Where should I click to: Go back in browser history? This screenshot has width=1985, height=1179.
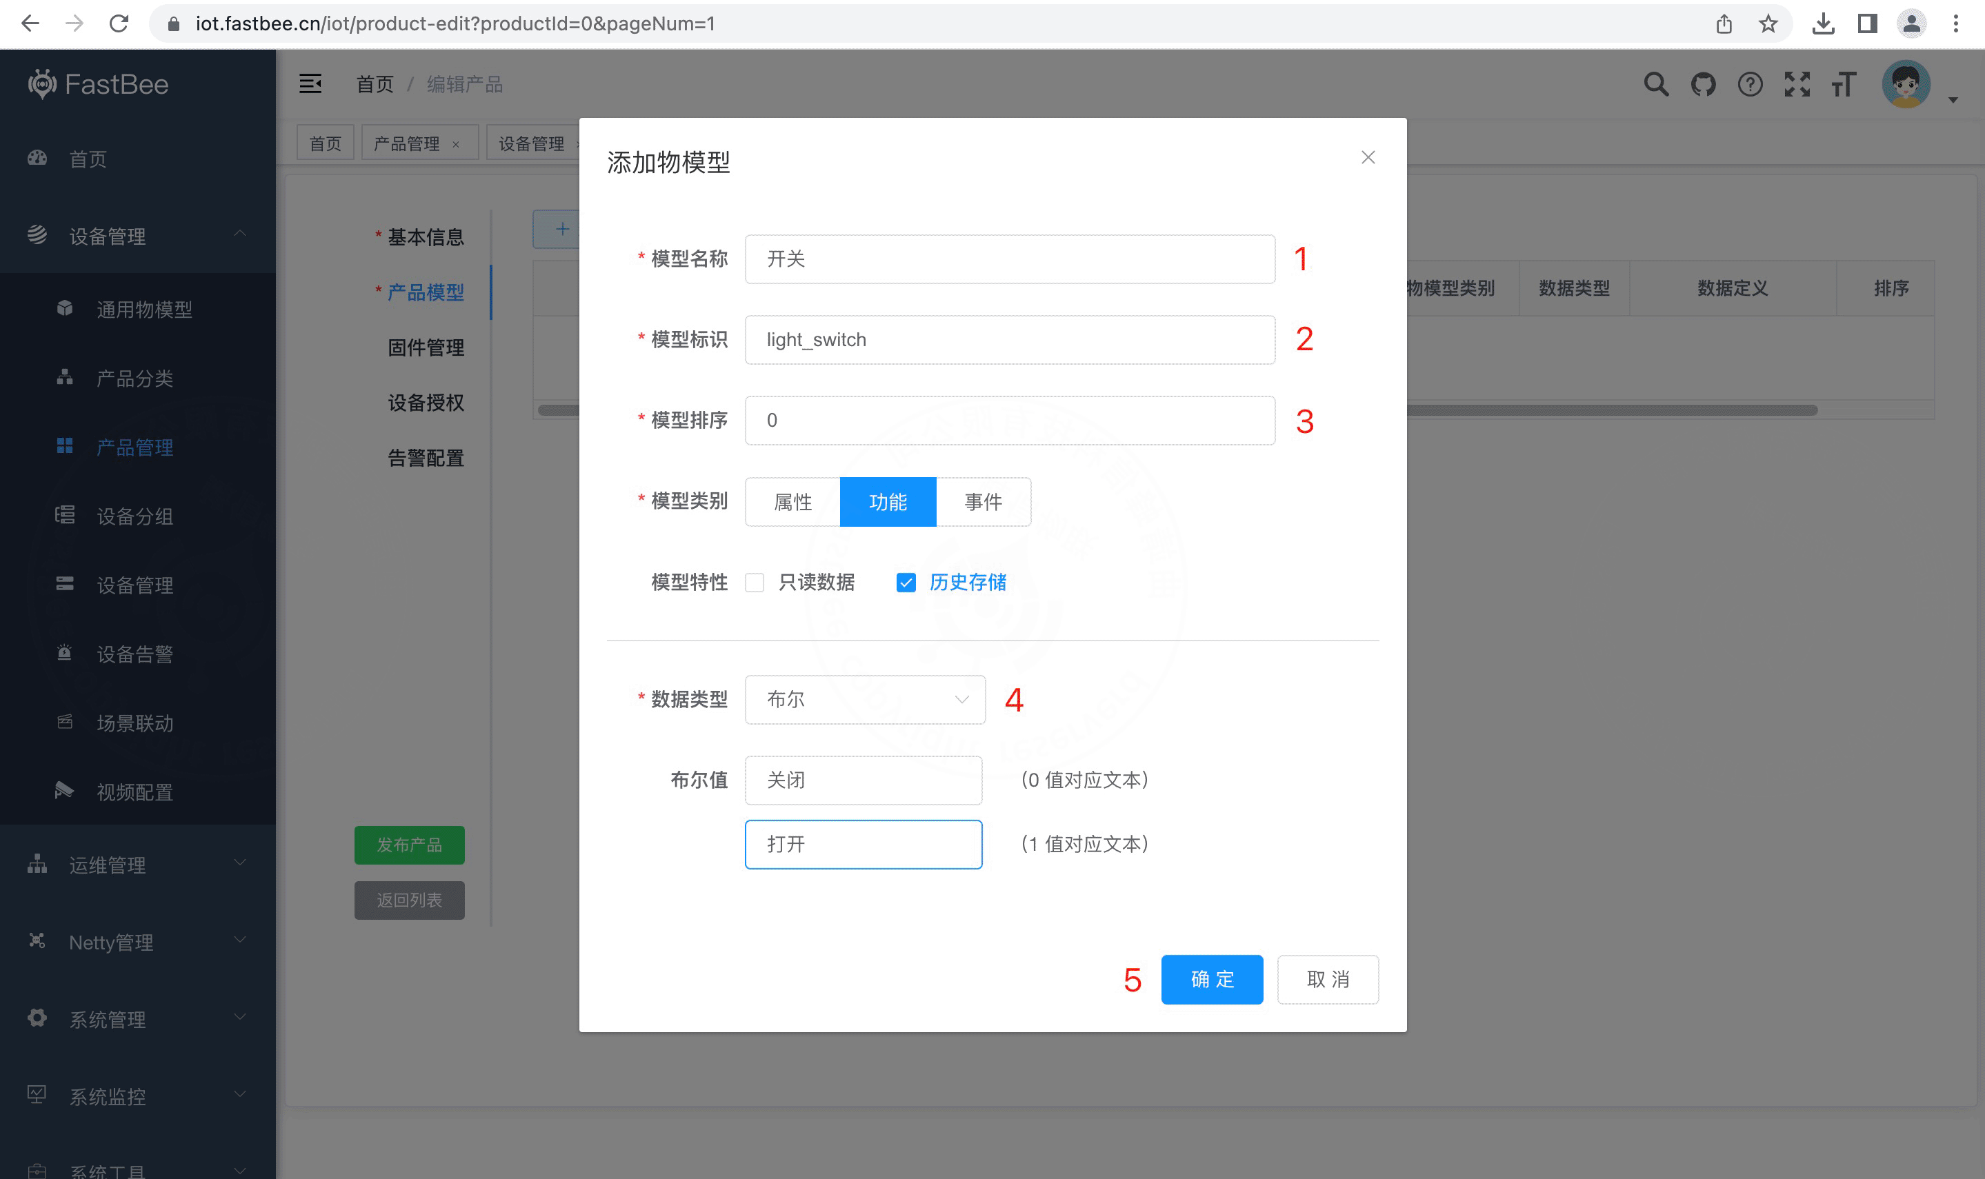point(30,24)
